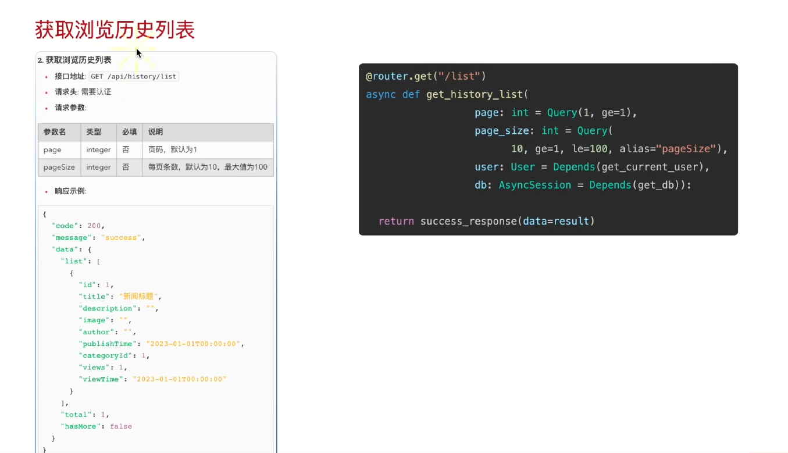This screenshot has width=788, height=453.
Task: Click the "views": 1 JSON line
Action: [103, 367]
